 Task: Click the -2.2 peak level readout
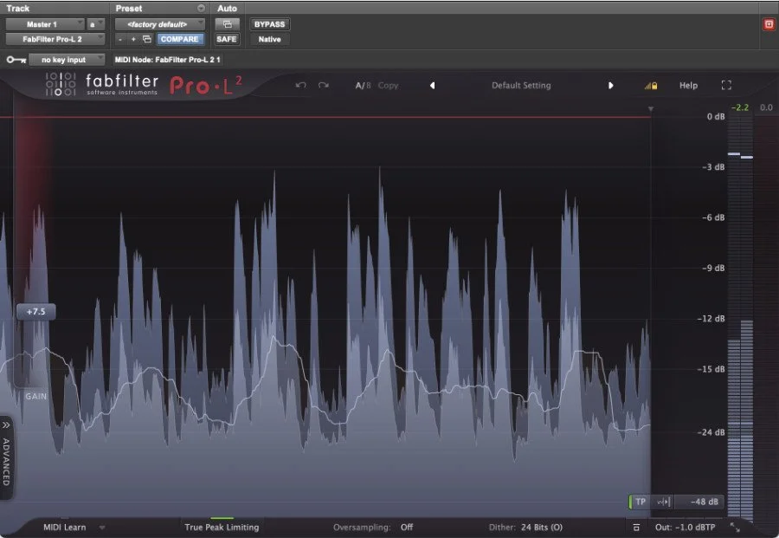(740, 107)
